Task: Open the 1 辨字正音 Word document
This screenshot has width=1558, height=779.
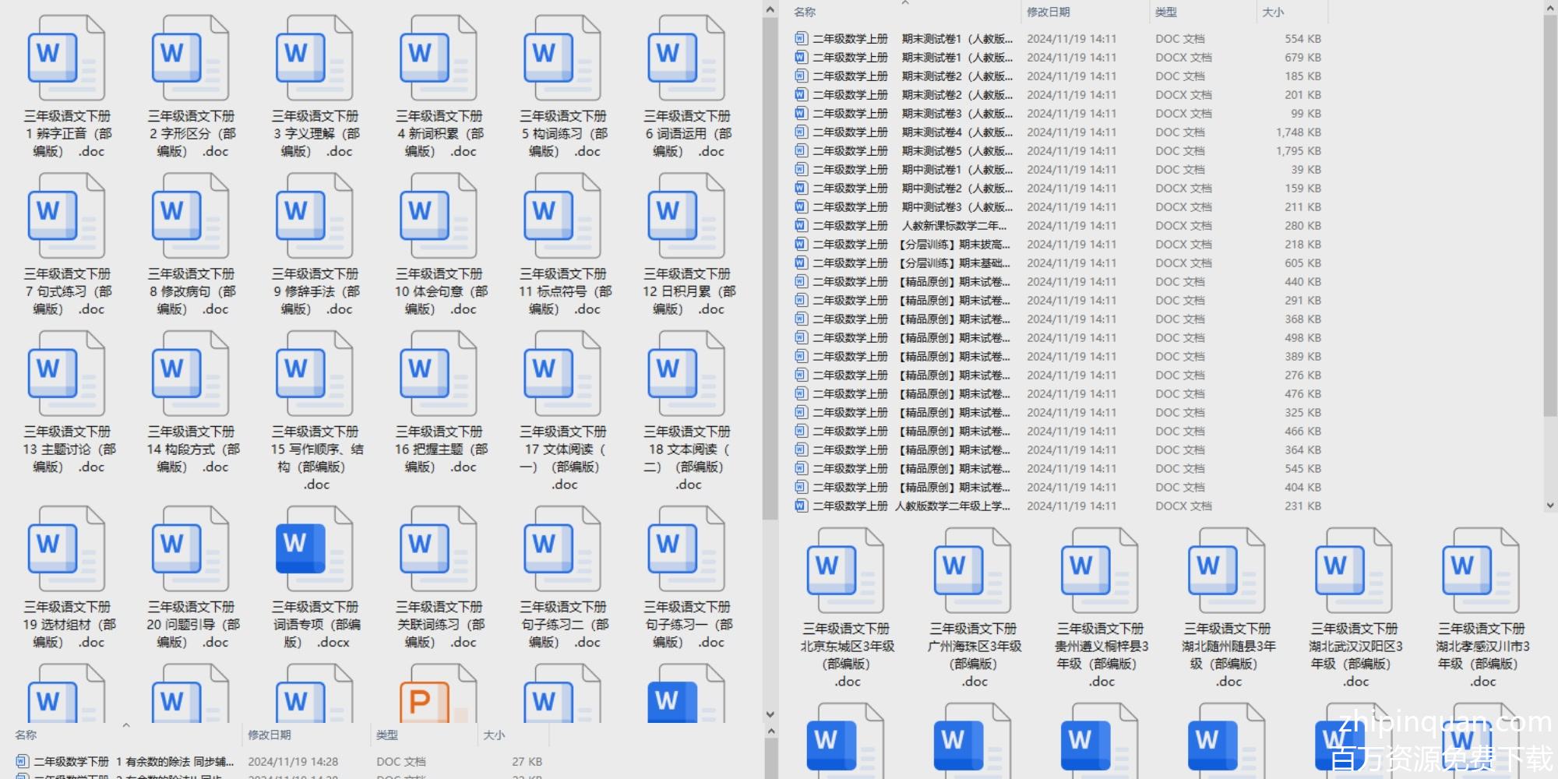Action: pyautogui.click(x=66, y=59)
